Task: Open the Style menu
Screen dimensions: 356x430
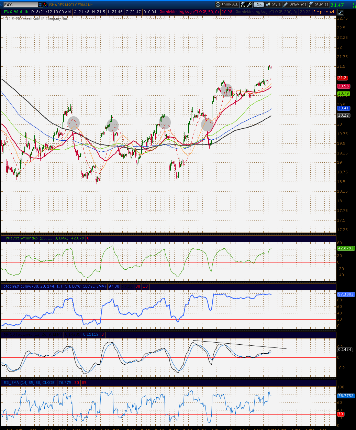Action: (274, 4)
